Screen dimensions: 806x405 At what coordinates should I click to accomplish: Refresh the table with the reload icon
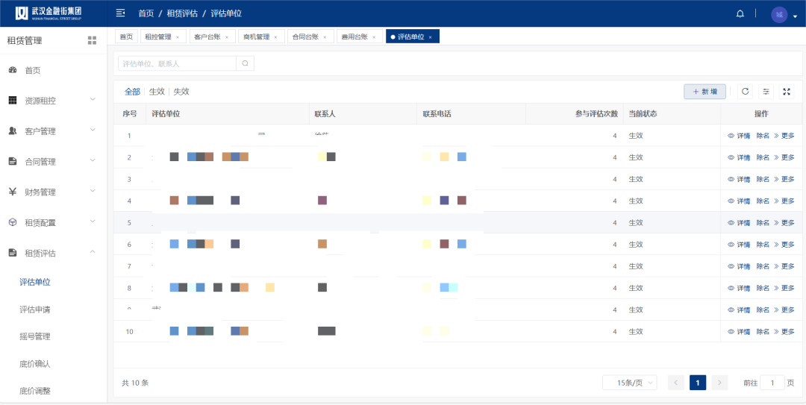[746, 92]
